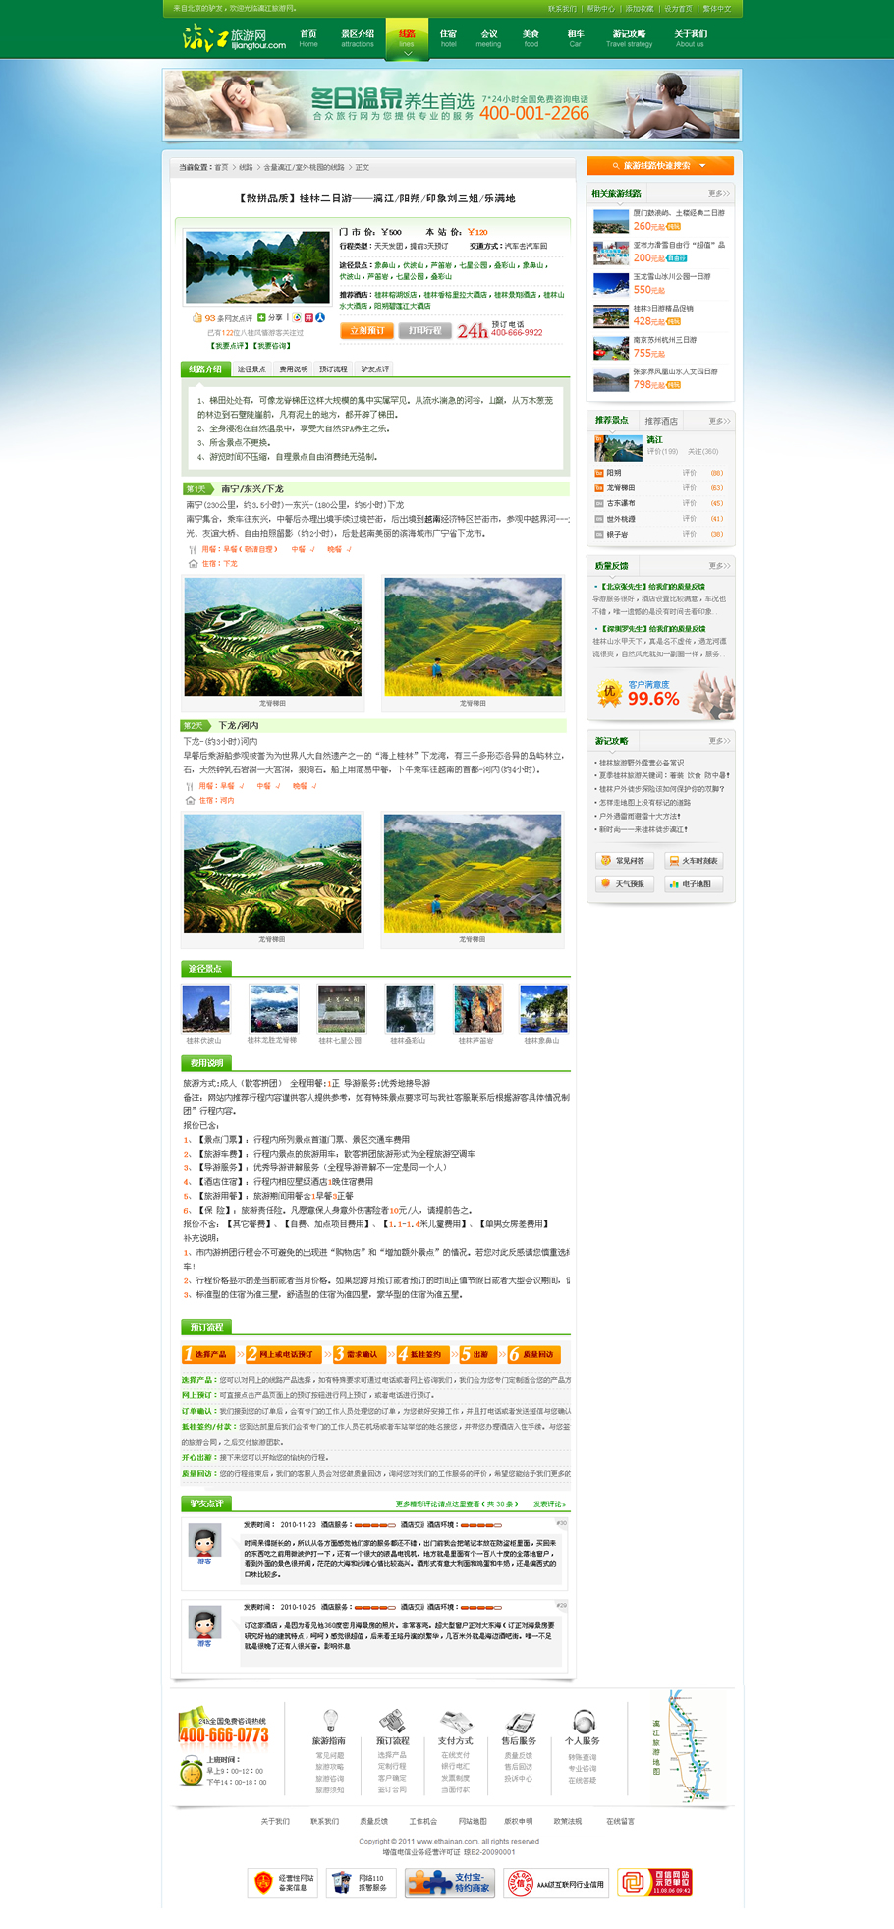Open 电子地图 electronic map button
The width and height of the screenshot is (894, 1929).
pos(694,884)
